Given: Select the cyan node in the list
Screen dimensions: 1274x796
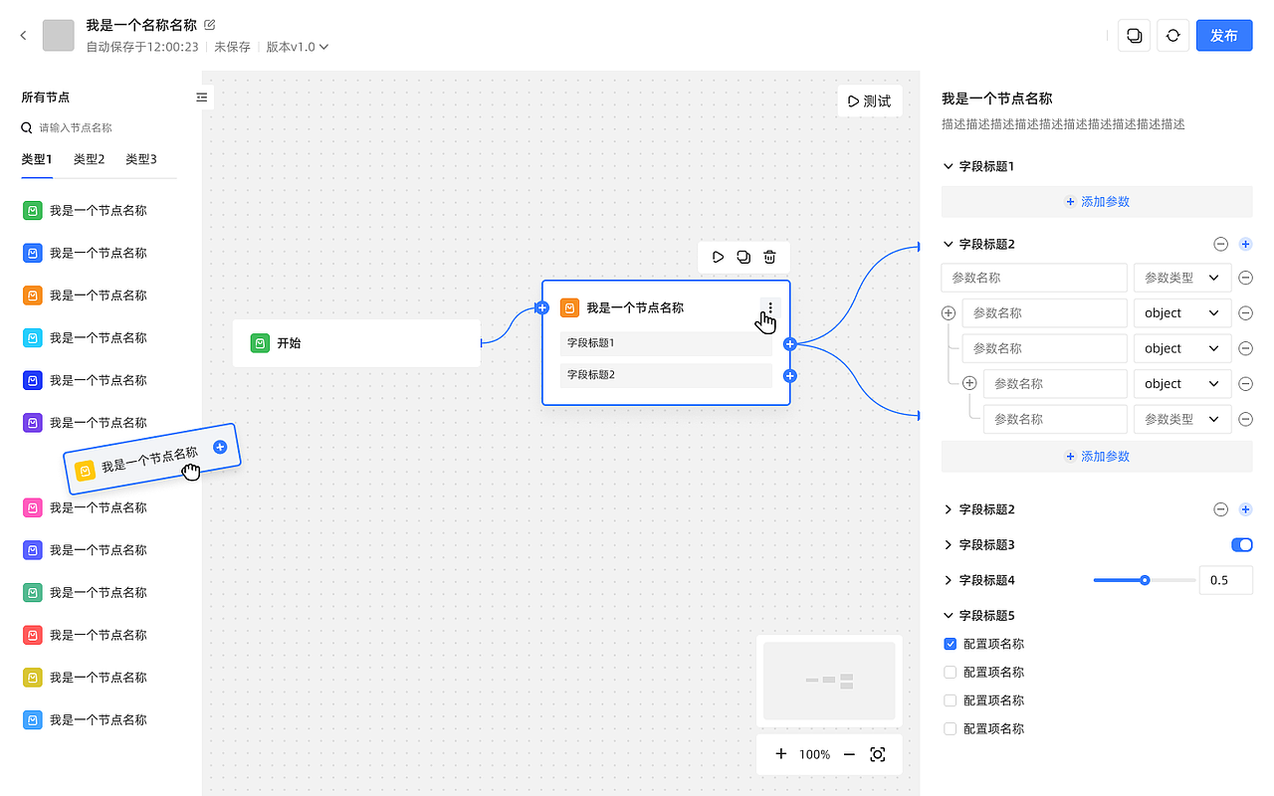Looking at the screenshot, I should tap(32, 338).
